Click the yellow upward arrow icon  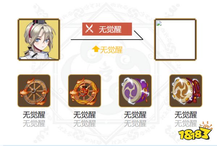click(96, 49)
